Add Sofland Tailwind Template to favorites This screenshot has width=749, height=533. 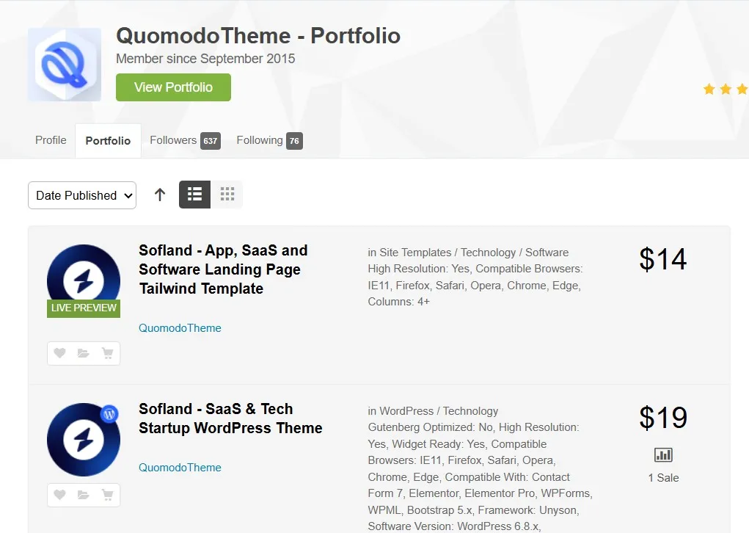tap(60, 354)
